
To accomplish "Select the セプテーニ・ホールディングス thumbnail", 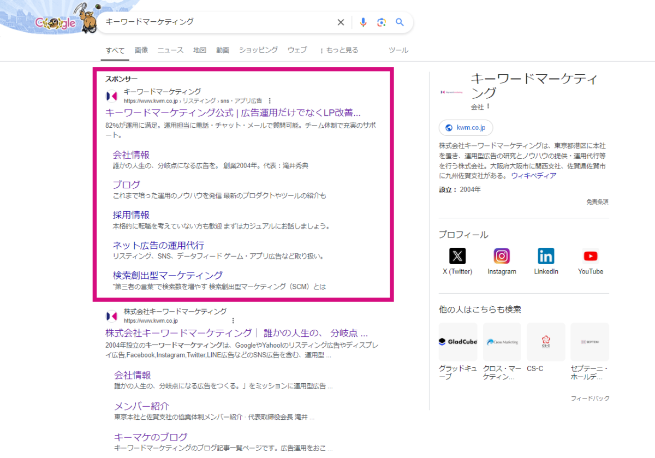I will (590, 342).
